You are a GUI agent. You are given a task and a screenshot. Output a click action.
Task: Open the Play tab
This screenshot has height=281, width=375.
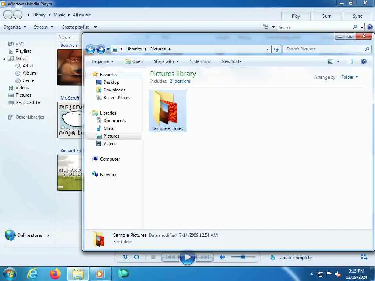point(296,16)
